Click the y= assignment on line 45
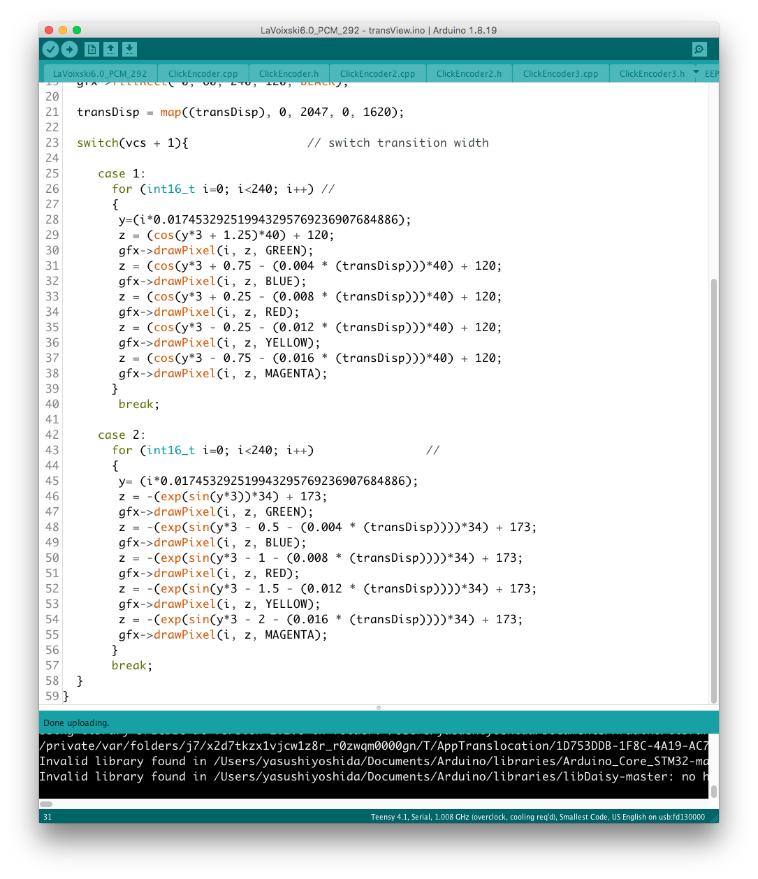 268,481
